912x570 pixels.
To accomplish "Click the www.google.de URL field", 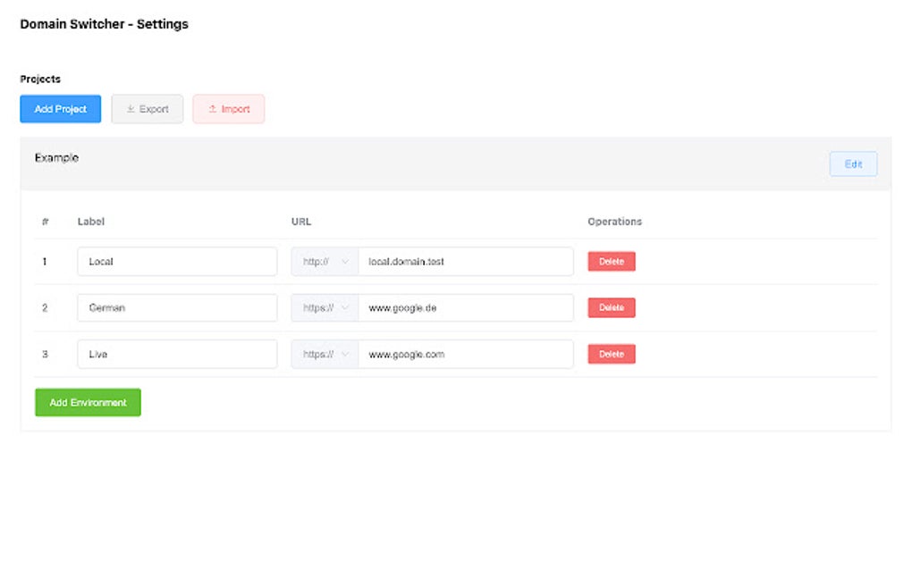I will click(x=465, y=307).
